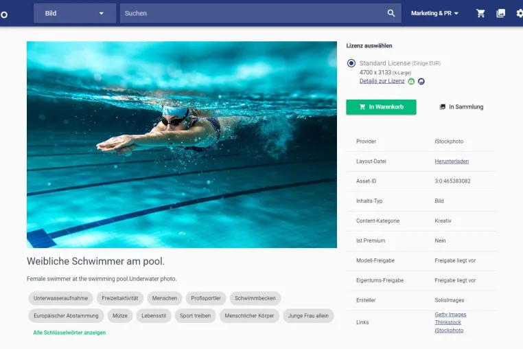Click the 4700 x 3133 size text
The image size is (523, 349).
pos(375,72)
